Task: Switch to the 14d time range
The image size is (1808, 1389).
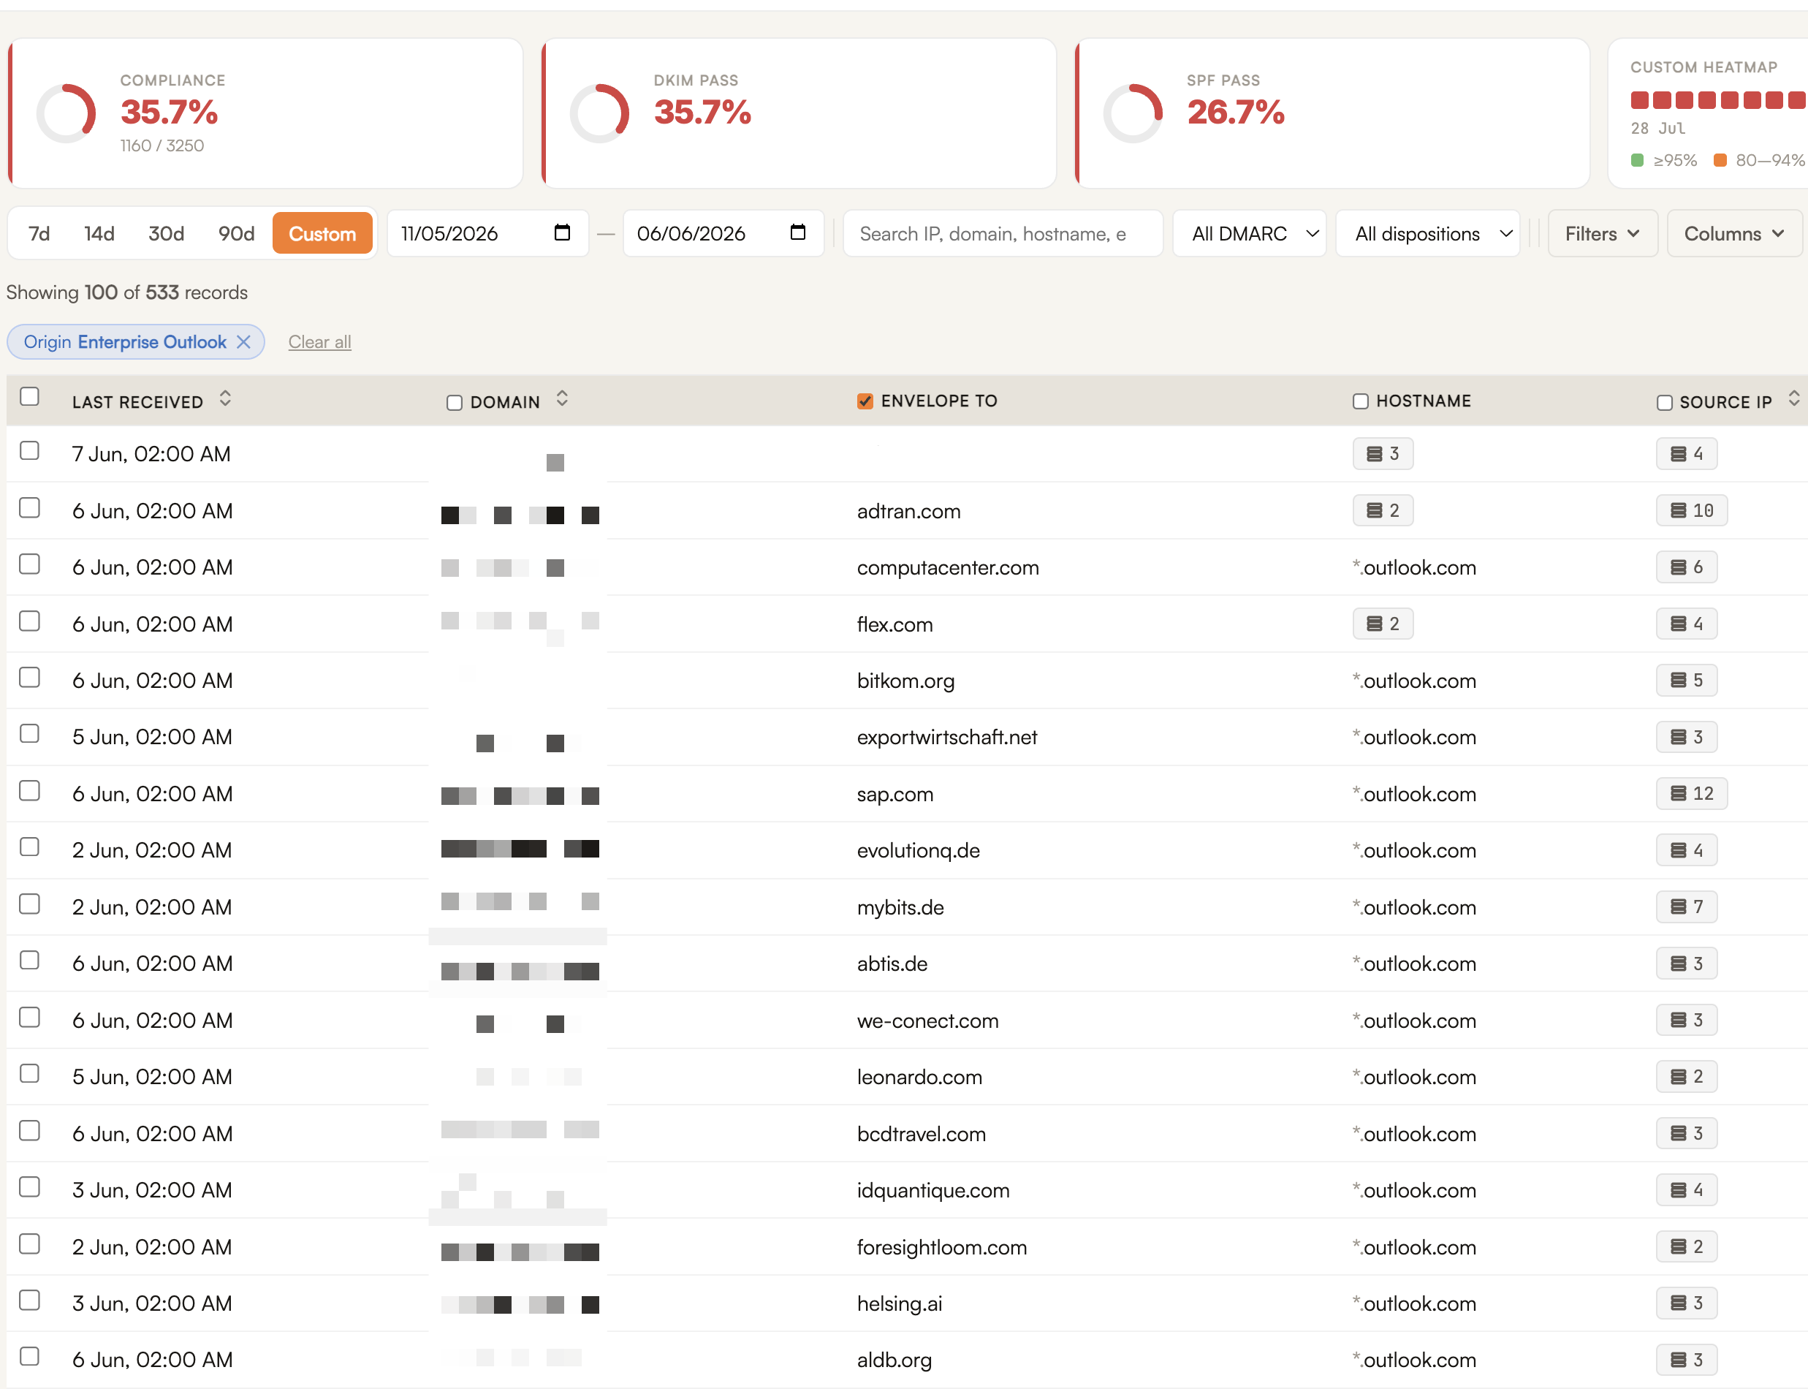Action: tap(99, 233)
